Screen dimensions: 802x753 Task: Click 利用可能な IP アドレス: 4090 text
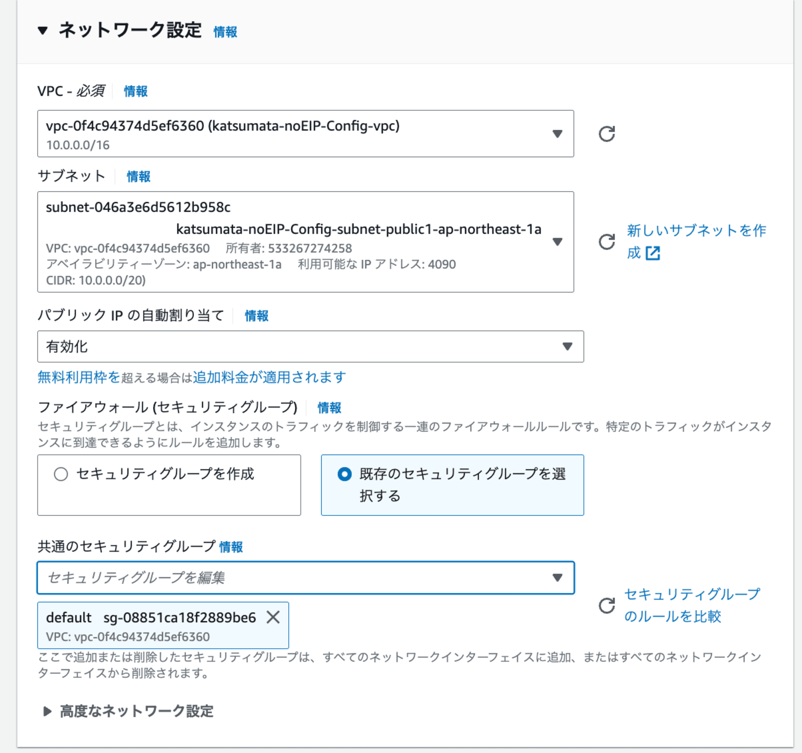pyautogui.click(x=377, y=264)
